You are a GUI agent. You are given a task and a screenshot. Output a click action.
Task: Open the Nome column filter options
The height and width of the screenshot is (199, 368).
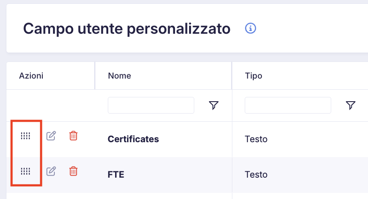coord(214,105)
